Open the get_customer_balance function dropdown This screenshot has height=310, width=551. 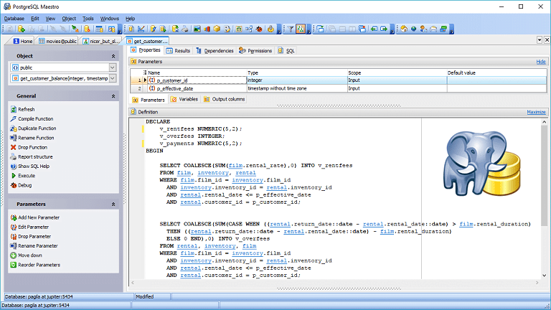[113, 78]
